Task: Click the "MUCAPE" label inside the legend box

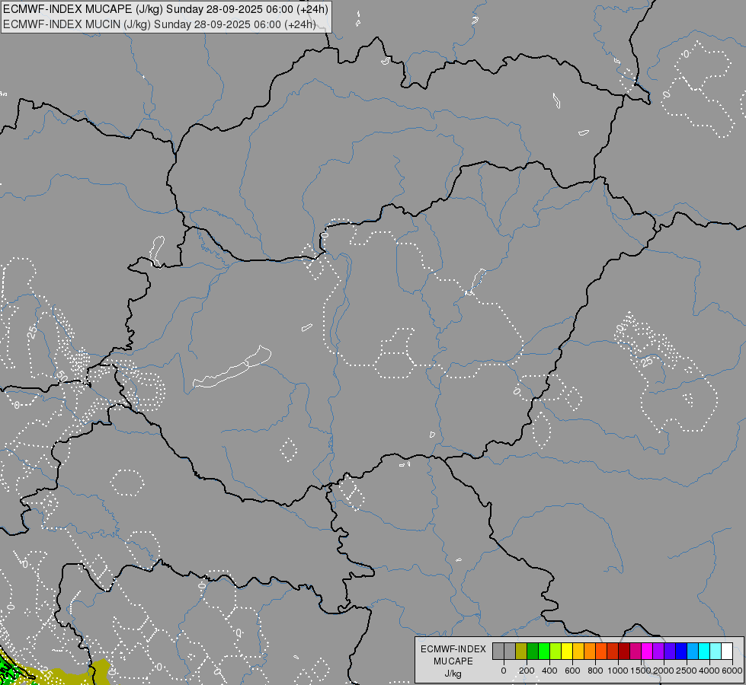Action: 453,661
